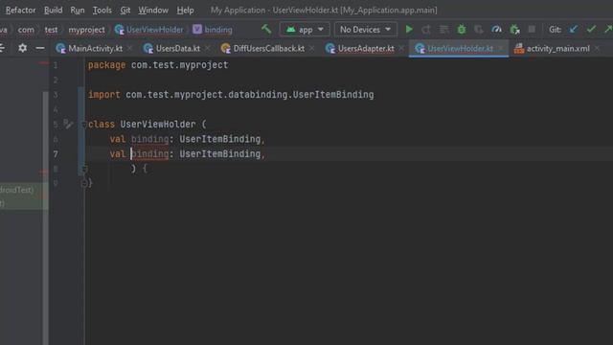
Task: Click the 'myproject' breadcrumb
Action: click(x=86, y=30)
